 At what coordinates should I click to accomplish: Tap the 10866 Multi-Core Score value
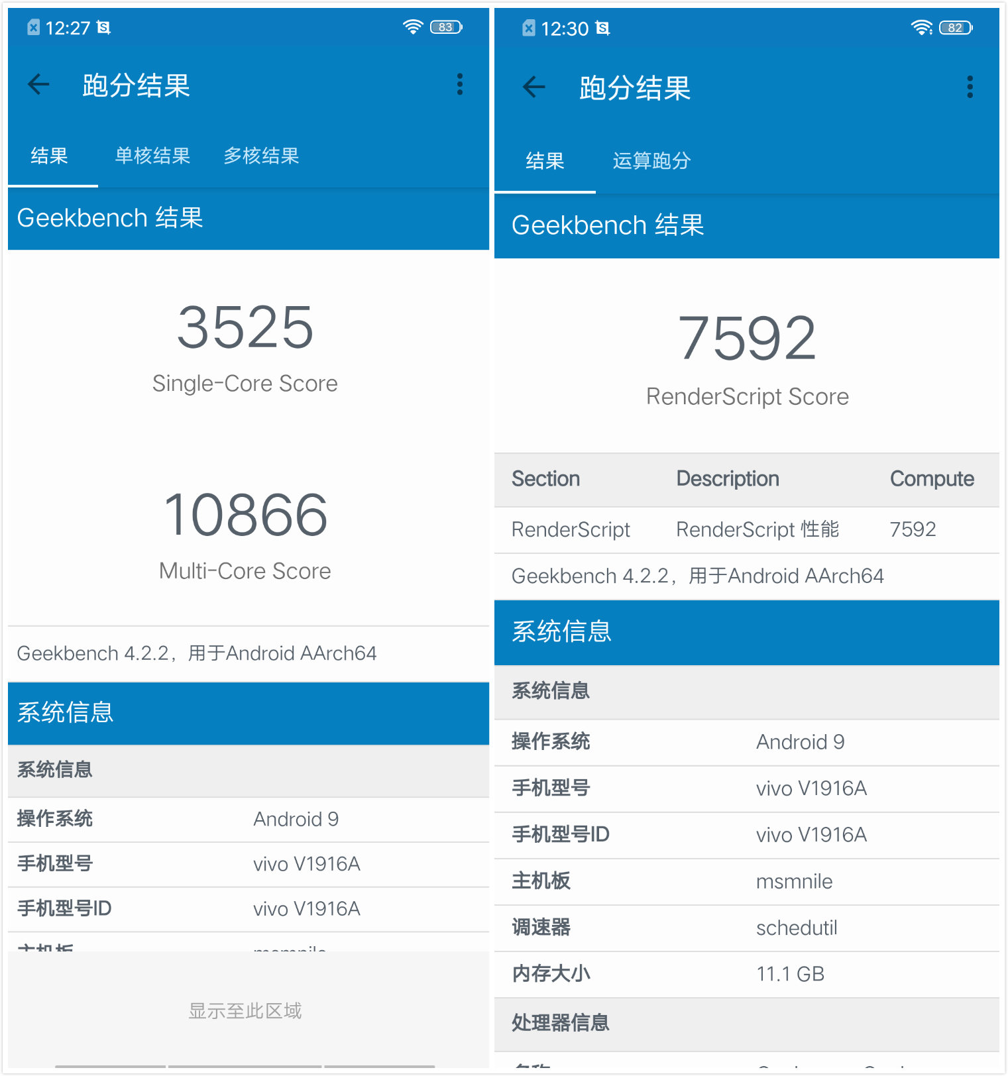(245, 515)
